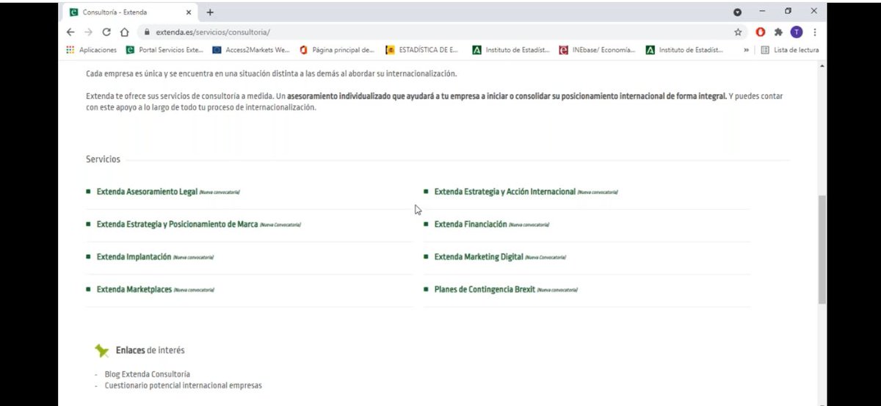
Task: Reload the page with the refresh icon
Action: click(x=106, y=32)
